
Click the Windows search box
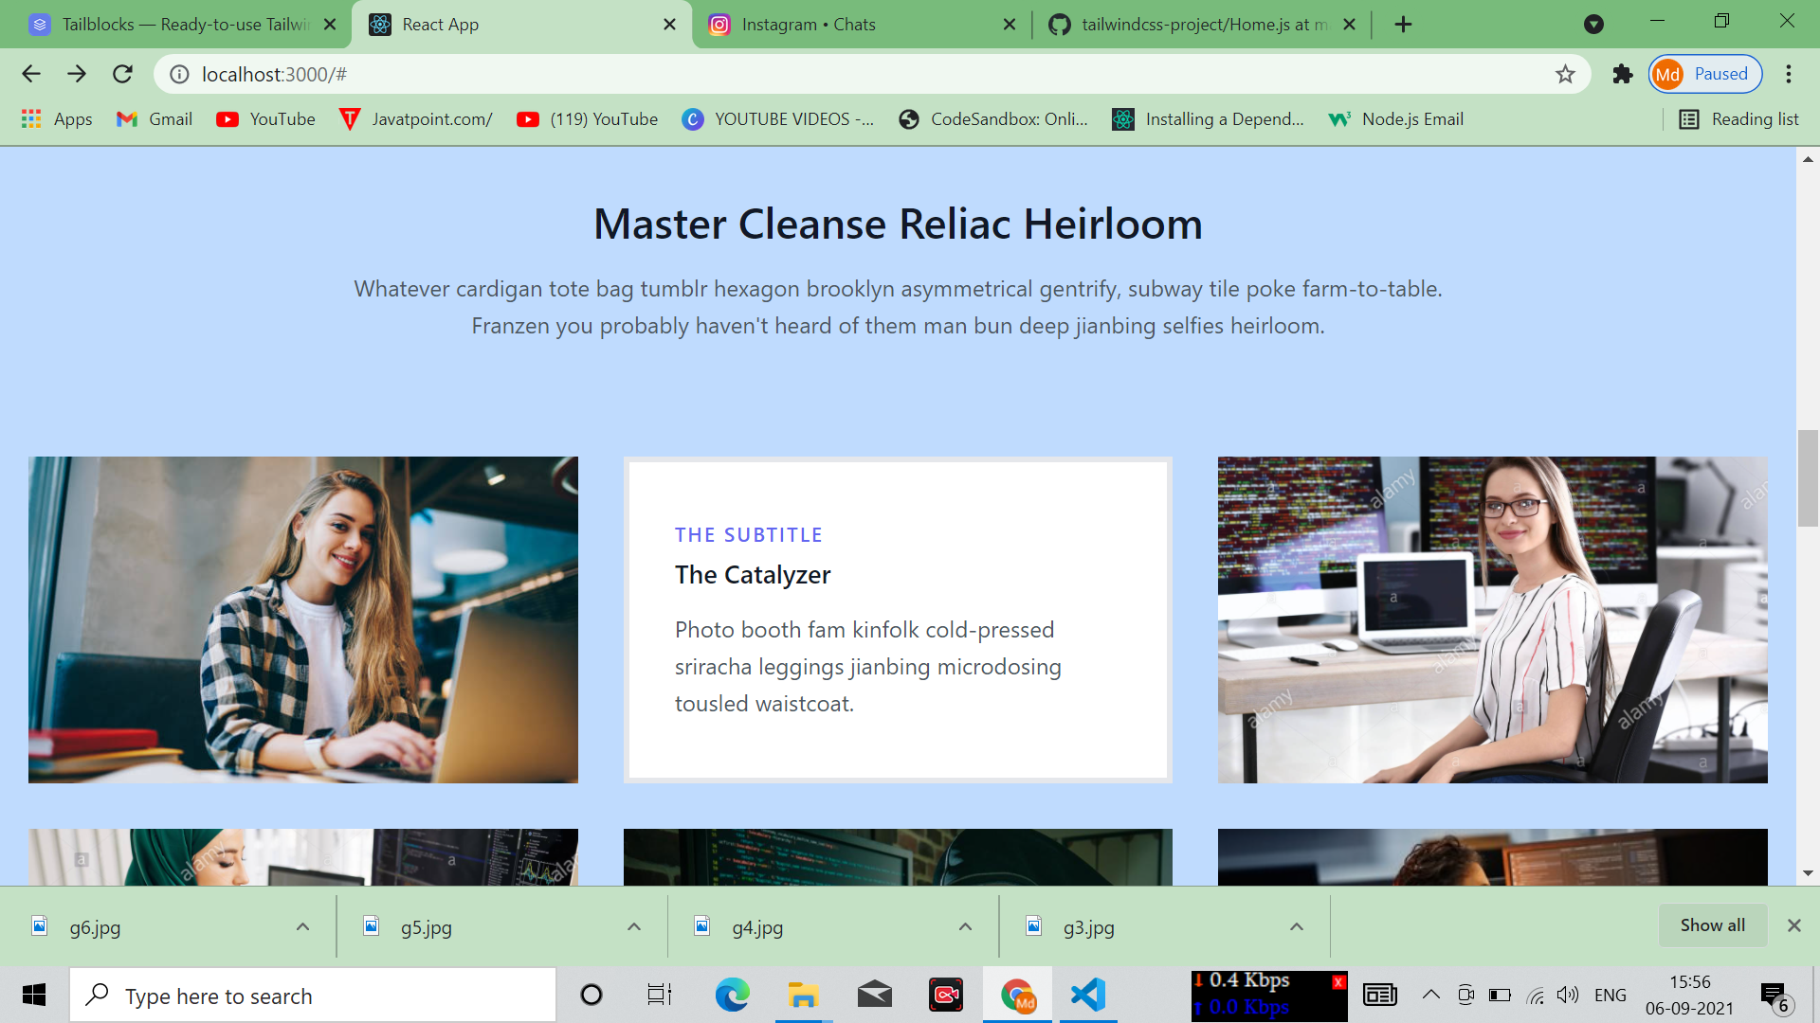click(313, 996)
